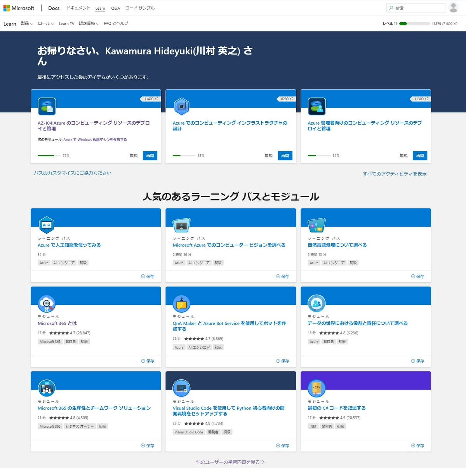Click the Microsoft 365 teamwork solutions badge
Image resolution: width=466 pixels, height=468 pixels.
click(x=47, y=388)
